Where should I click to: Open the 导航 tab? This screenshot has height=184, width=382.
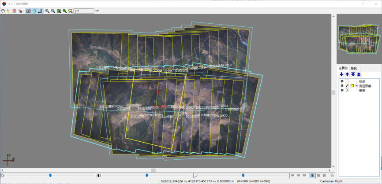(x=354, y=68)
